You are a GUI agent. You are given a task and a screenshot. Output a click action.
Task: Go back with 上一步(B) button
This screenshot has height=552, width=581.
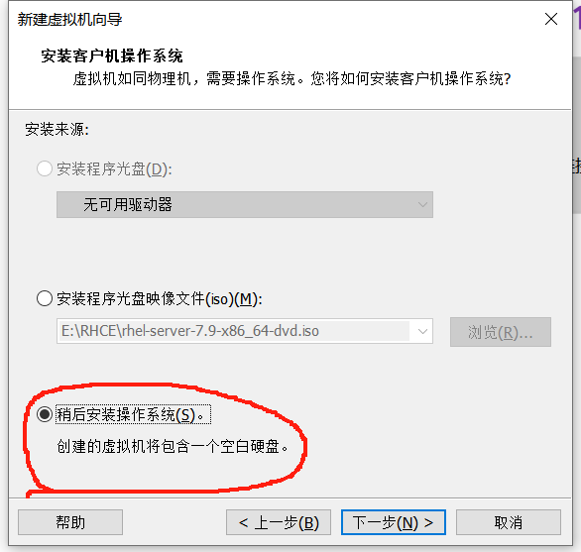point(279,522)
